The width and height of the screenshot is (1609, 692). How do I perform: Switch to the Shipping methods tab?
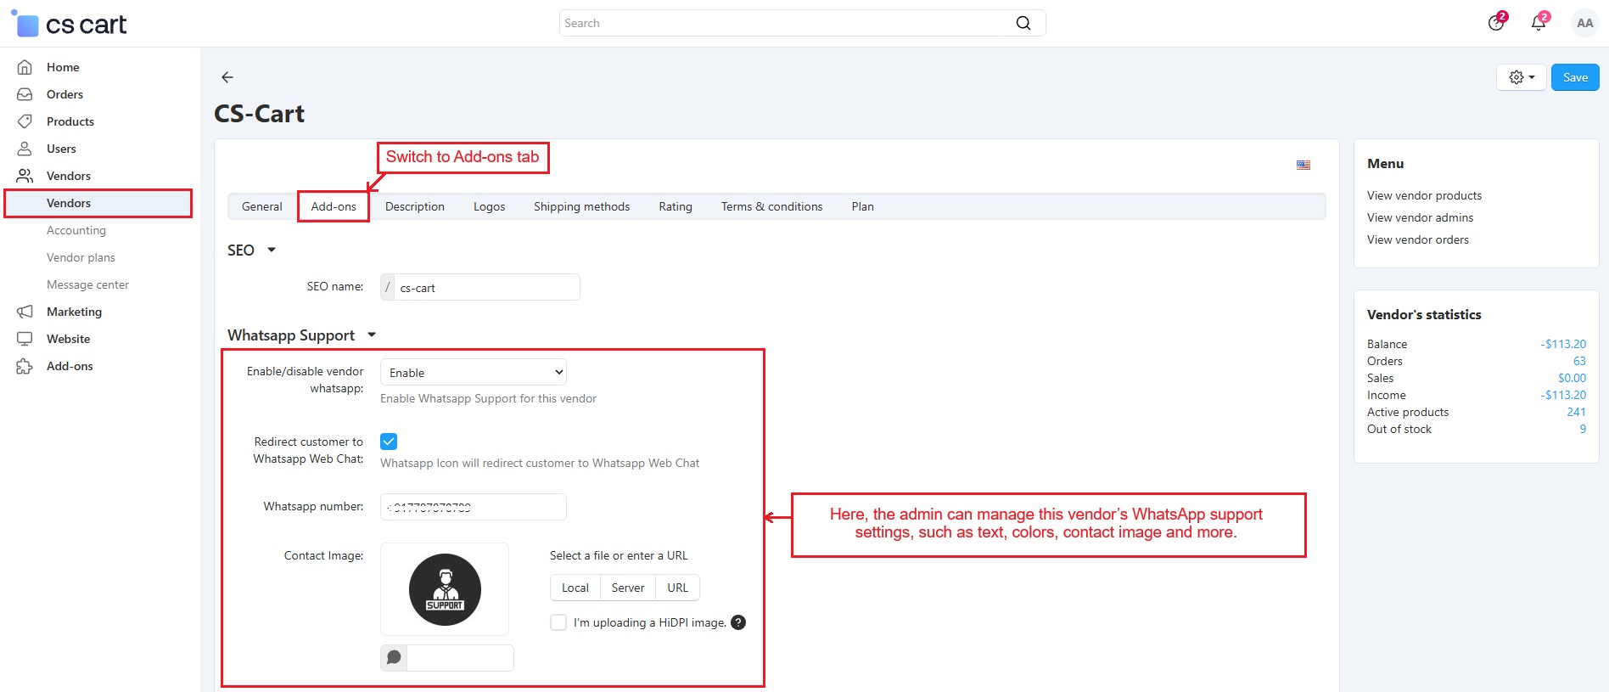pyautogui.click(x=581, y=206)
